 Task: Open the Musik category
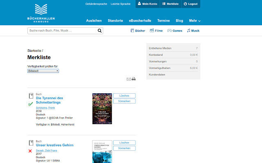(x=193, y=31)
